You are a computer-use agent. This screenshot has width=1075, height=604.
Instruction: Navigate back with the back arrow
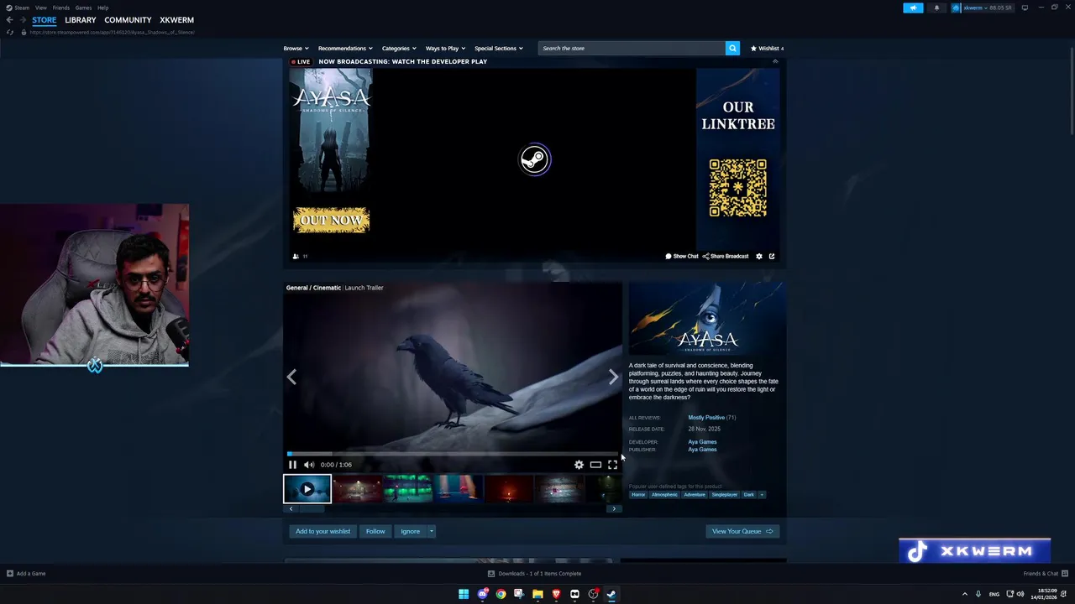click(9, 20)
